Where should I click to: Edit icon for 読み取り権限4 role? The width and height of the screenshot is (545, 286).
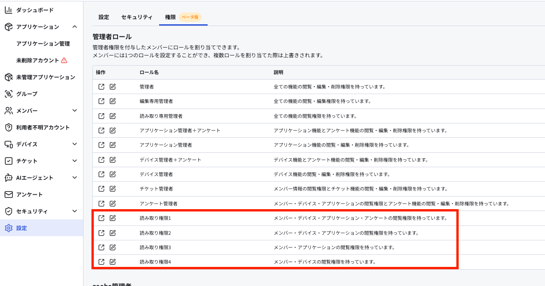coord(112,262)
